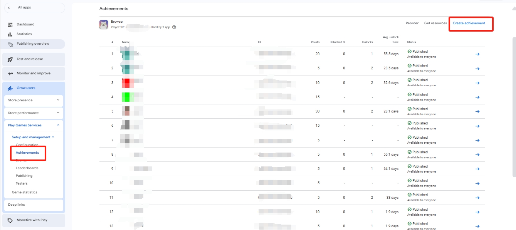This screenshot has width=516, height=230.
Task: Open Publishing overview icon
Action: point(10,44)
